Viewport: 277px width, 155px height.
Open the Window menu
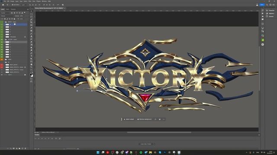[x=44, y=1]
